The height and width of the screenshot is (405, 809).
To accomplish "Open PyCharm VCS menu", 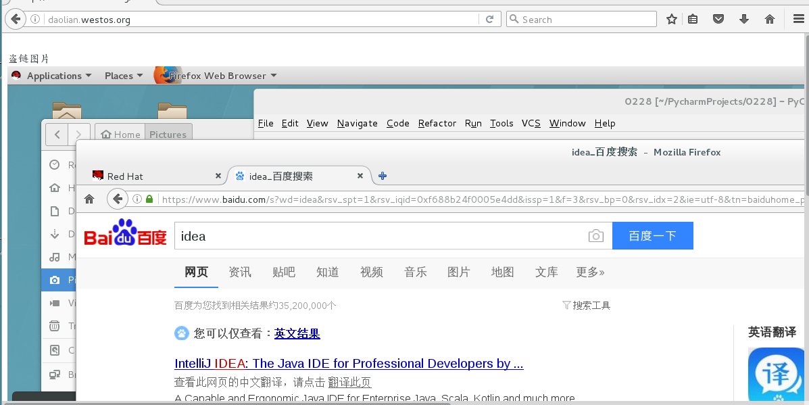I will click(531, 123).
